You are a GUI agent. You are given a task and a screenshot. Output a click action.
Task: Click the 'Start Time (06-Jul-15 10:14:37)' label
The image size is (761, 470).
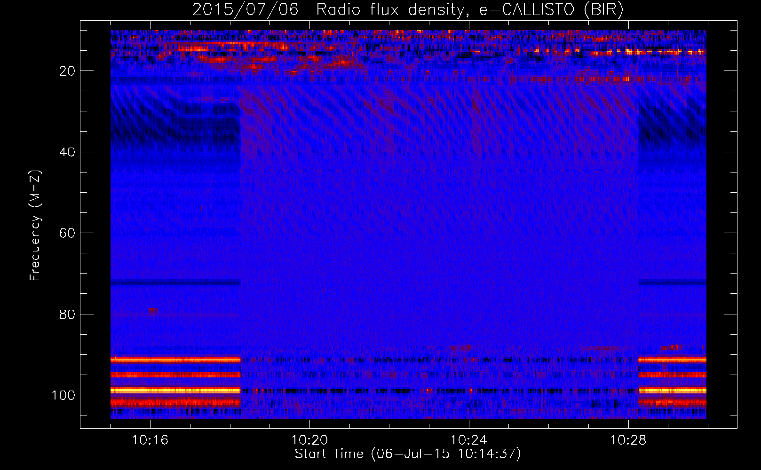pyautogui.click(x=408, y=454)
